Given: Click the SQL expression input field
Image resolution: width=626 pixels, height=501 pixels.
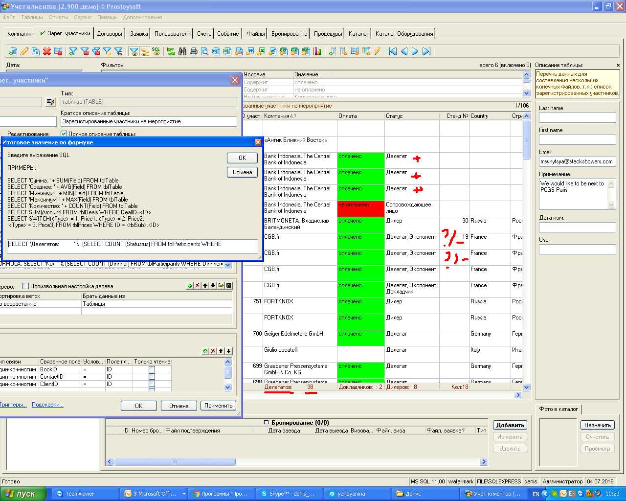Looking at the screenshot, I should coord(132,246).
